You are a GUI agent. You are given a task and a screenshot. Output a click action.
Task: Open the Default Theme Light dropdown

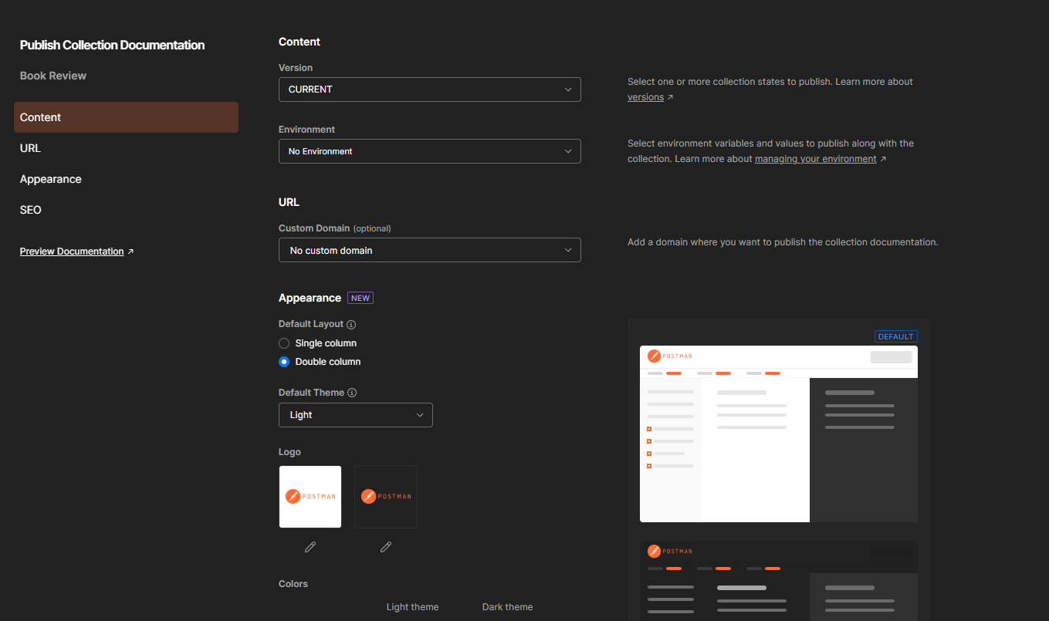click(x=356, y=415)
